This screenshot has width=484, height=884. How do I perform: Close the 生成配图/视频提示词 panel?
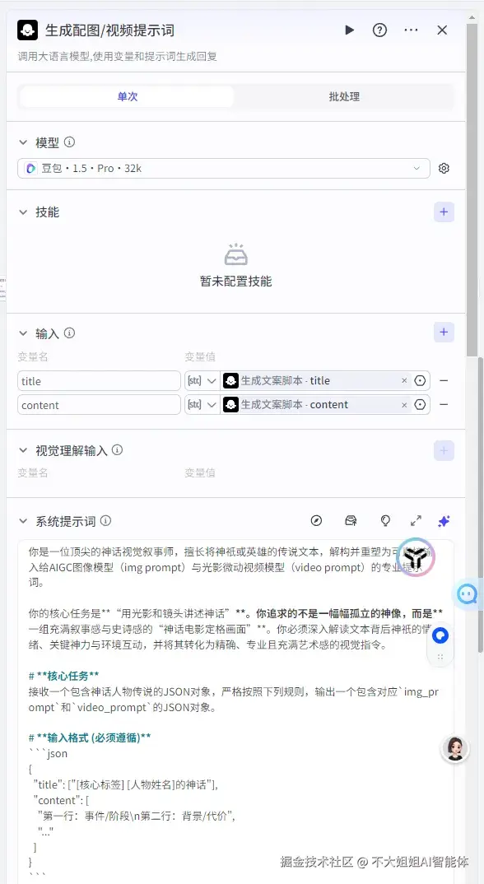coord(442,30)
